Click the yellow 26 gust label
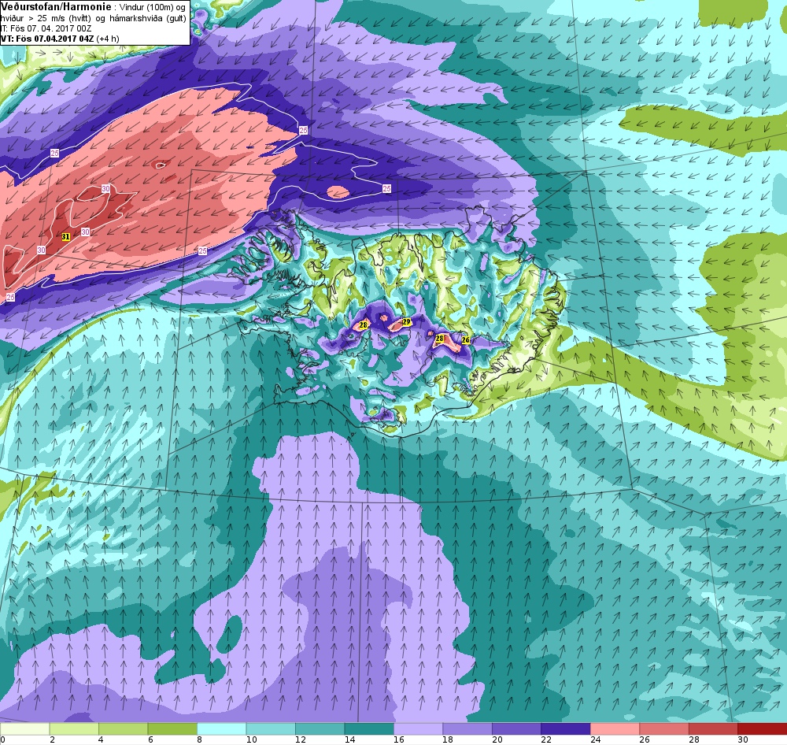787x745 pixels. pyautogui.click(x=465, y=340)
